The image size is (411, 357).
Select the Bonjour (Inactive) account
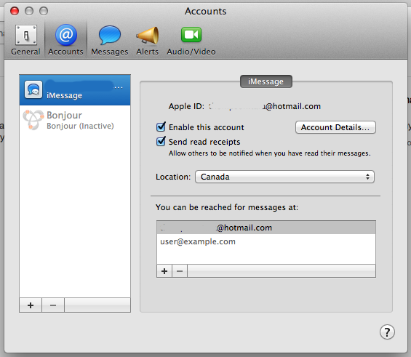tap(75, 120)
